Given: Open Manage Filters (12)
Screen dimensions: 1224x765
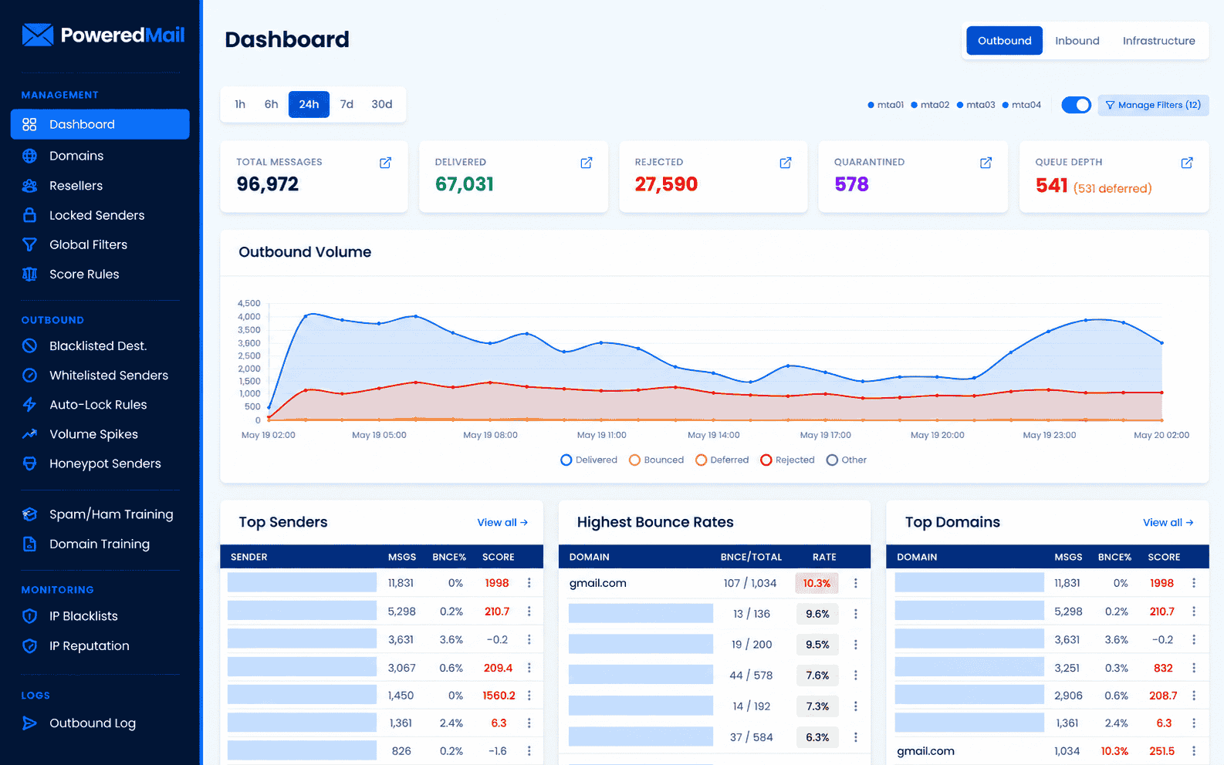Looking at the screenshot, I should click(x=1153, y=105).
